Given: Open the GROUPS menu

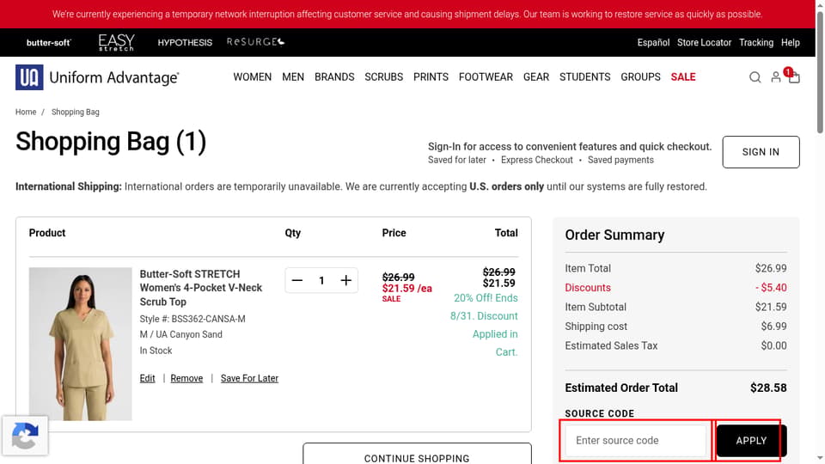Looking at the screenshot, I should [640, 76].
